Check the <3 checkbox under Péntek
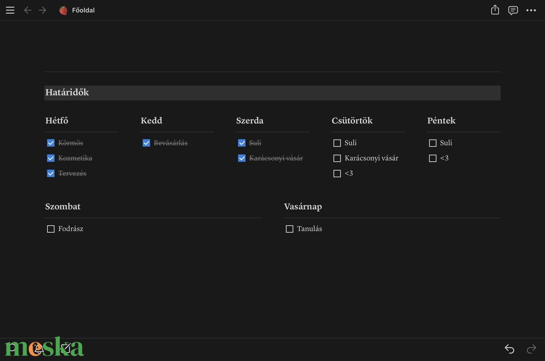 (x=433, y=158)
